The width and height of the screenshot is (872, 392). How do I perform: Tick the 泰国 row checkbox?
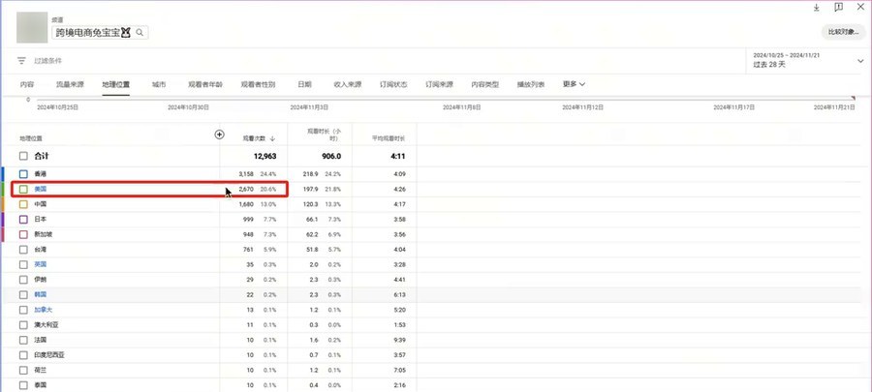(23, 385)
